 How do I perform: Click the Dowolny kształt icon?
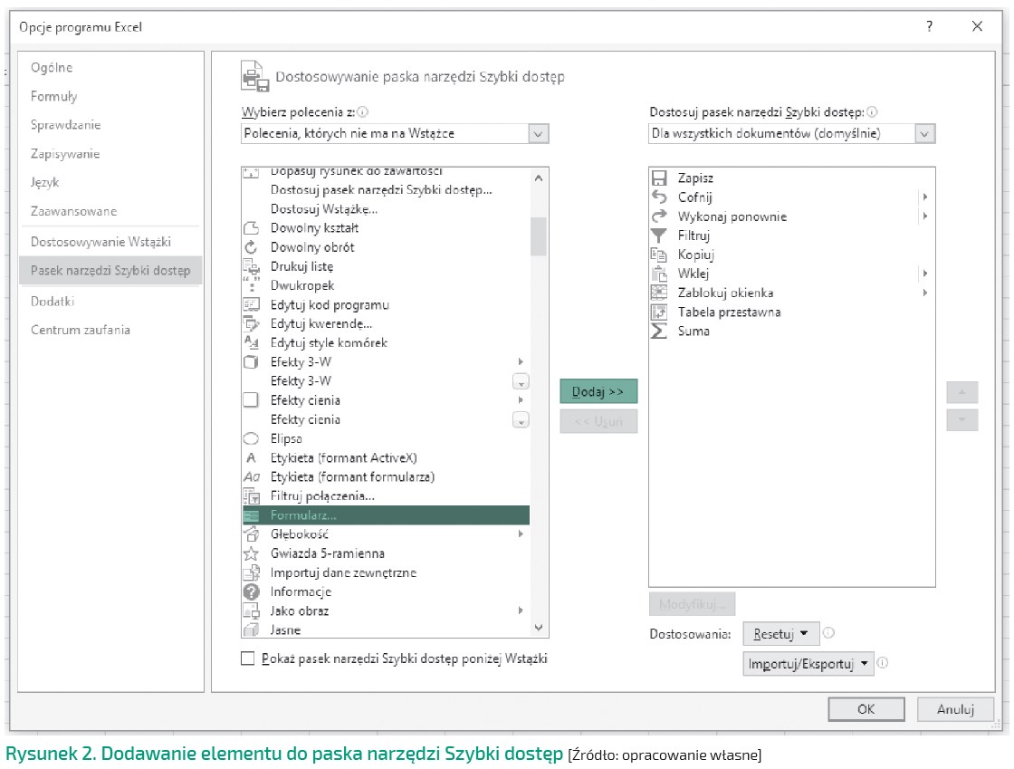click(251, 227)
